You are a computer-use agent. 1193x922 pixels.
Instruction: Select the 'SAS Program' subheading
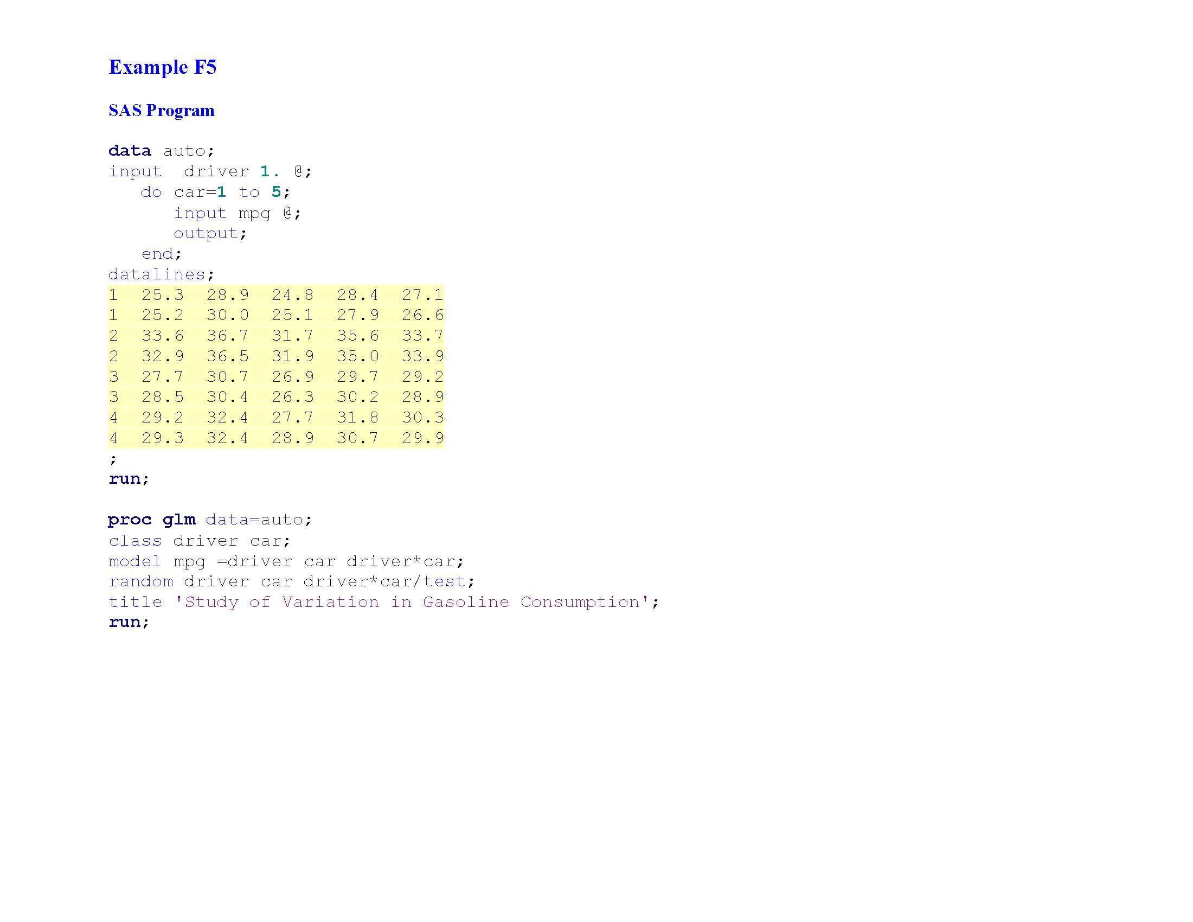161,110
